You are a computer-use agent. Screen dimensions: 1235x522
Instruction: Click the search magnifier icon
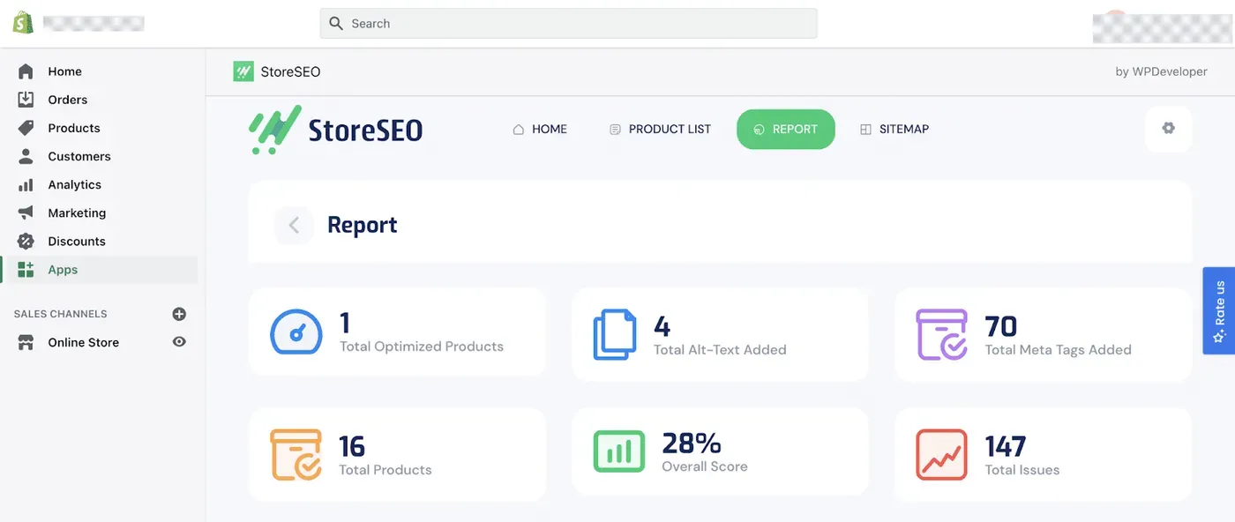pos(336,24)
